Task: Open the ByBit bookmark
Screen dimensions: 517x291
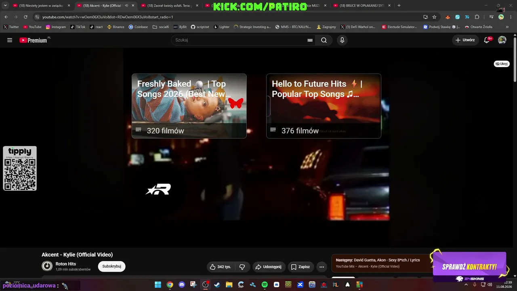Action: click(180, 27)
